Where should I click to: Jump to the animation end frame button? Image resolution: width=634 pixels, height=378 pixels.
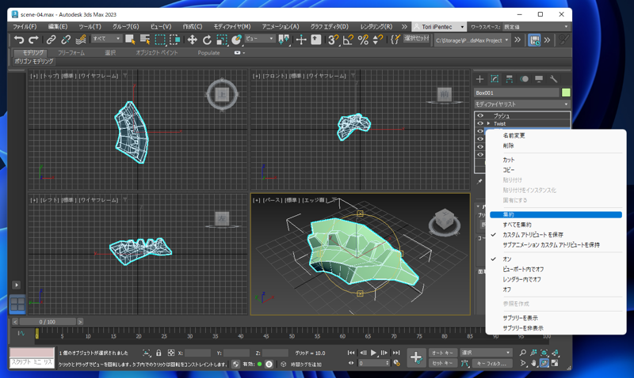click(396, 353)
